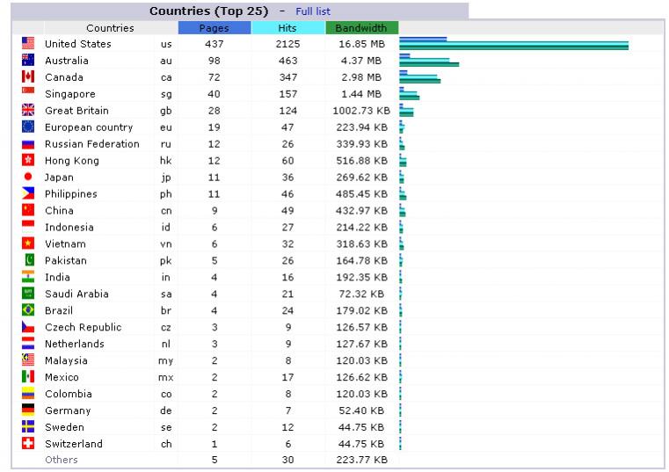Screen dimensions: 669x472
Task: Click the Countries (Top 25) title
Action: click(x=209, y=11)
